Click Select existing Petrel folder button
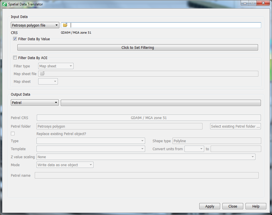This screenshot has width=272, height=215. coord(235,126)
